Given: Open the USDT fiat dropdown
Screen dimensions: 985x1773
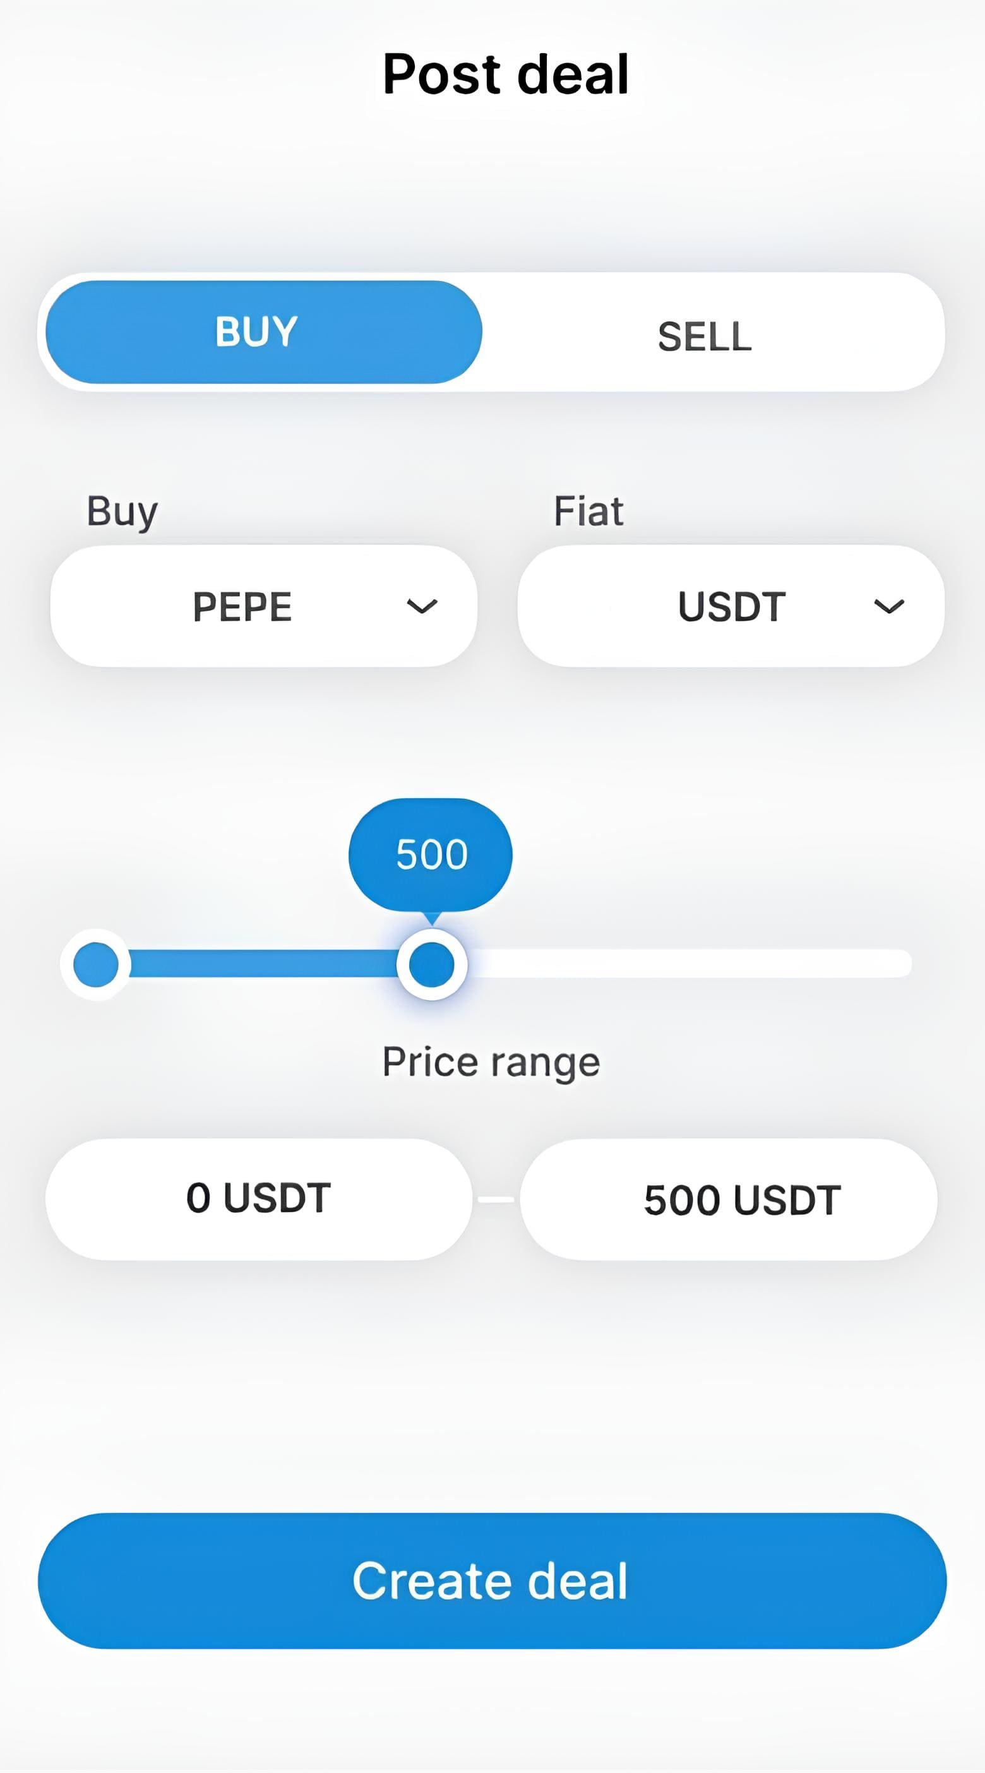Looking at the screenshot, I should 731,606.
